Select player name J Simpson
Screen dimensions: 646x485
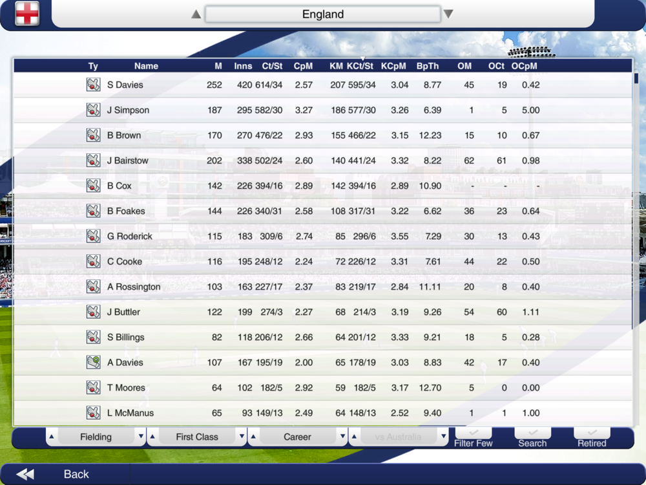pos(128,110)
